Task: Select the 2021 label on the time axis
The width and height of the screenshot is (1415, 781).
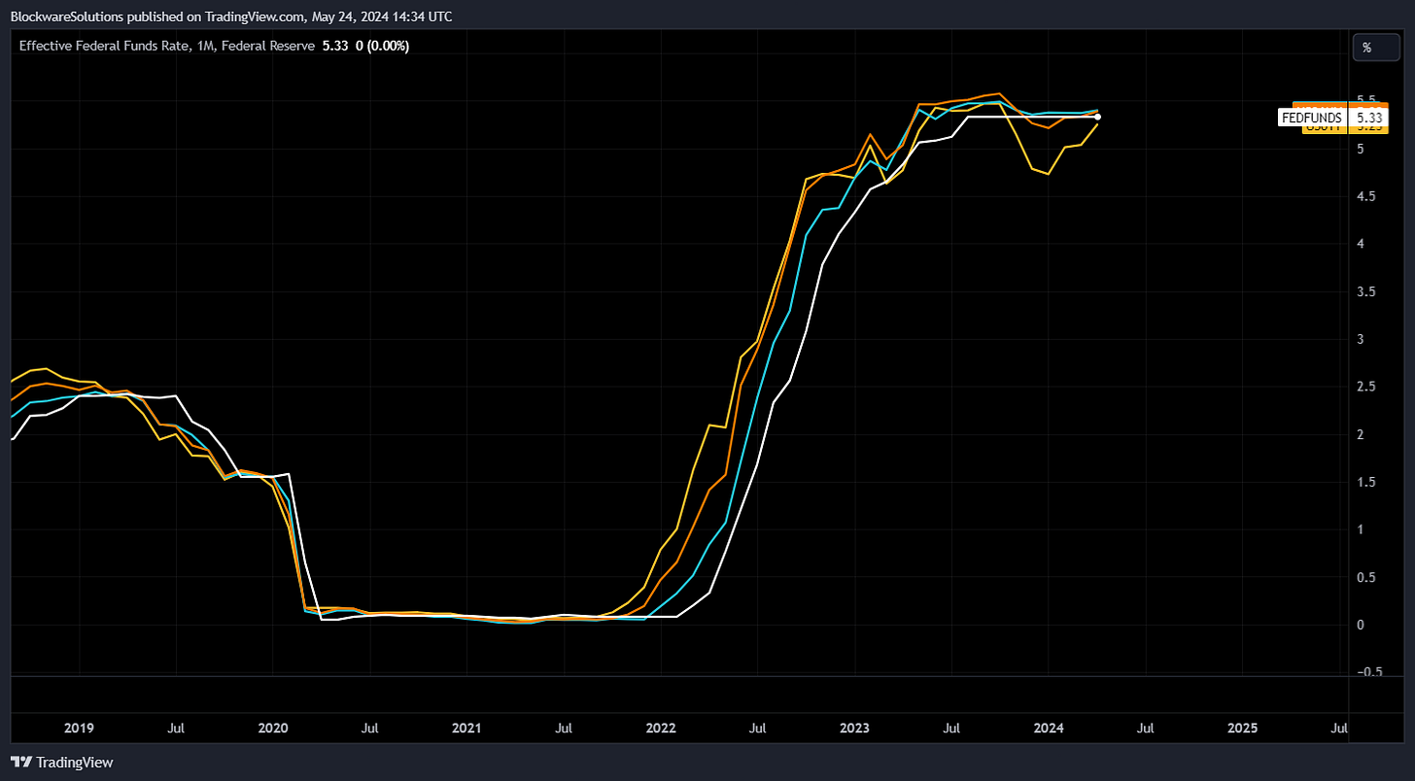Action: pyautogui.click(x=466, y=728)
